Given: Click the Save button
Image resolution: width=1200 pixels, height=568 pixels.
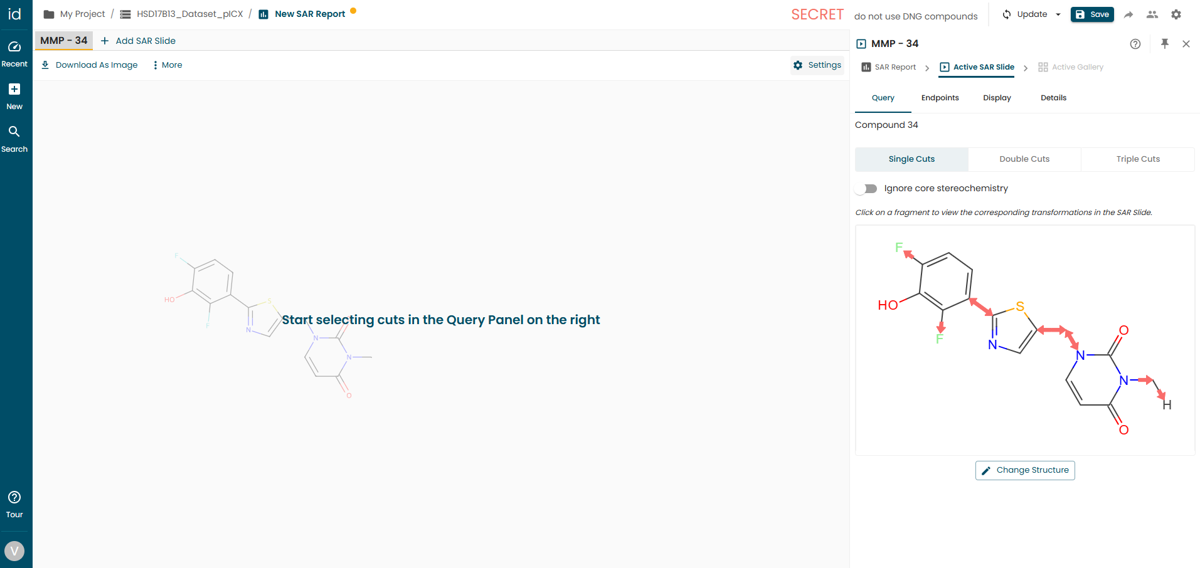Looking at the screenshot, I should point(1092,14).
